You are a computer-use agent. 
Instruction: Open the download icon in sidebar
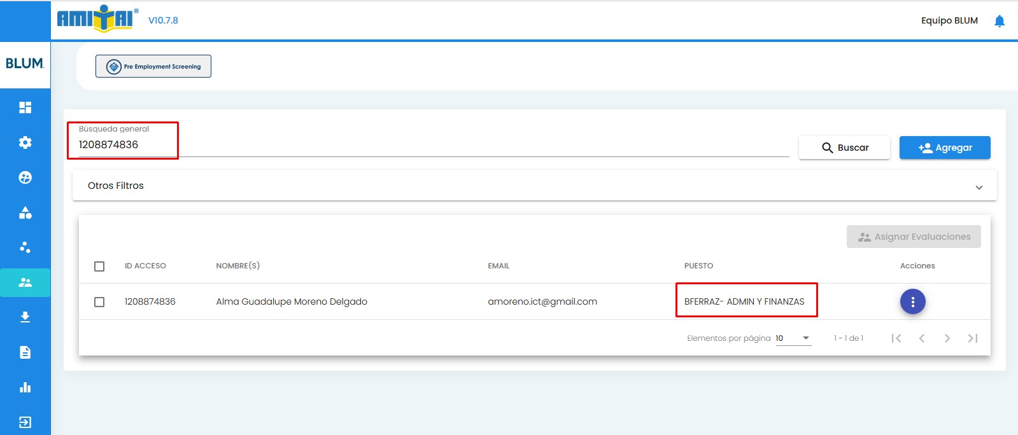click(x=25, y=317)
